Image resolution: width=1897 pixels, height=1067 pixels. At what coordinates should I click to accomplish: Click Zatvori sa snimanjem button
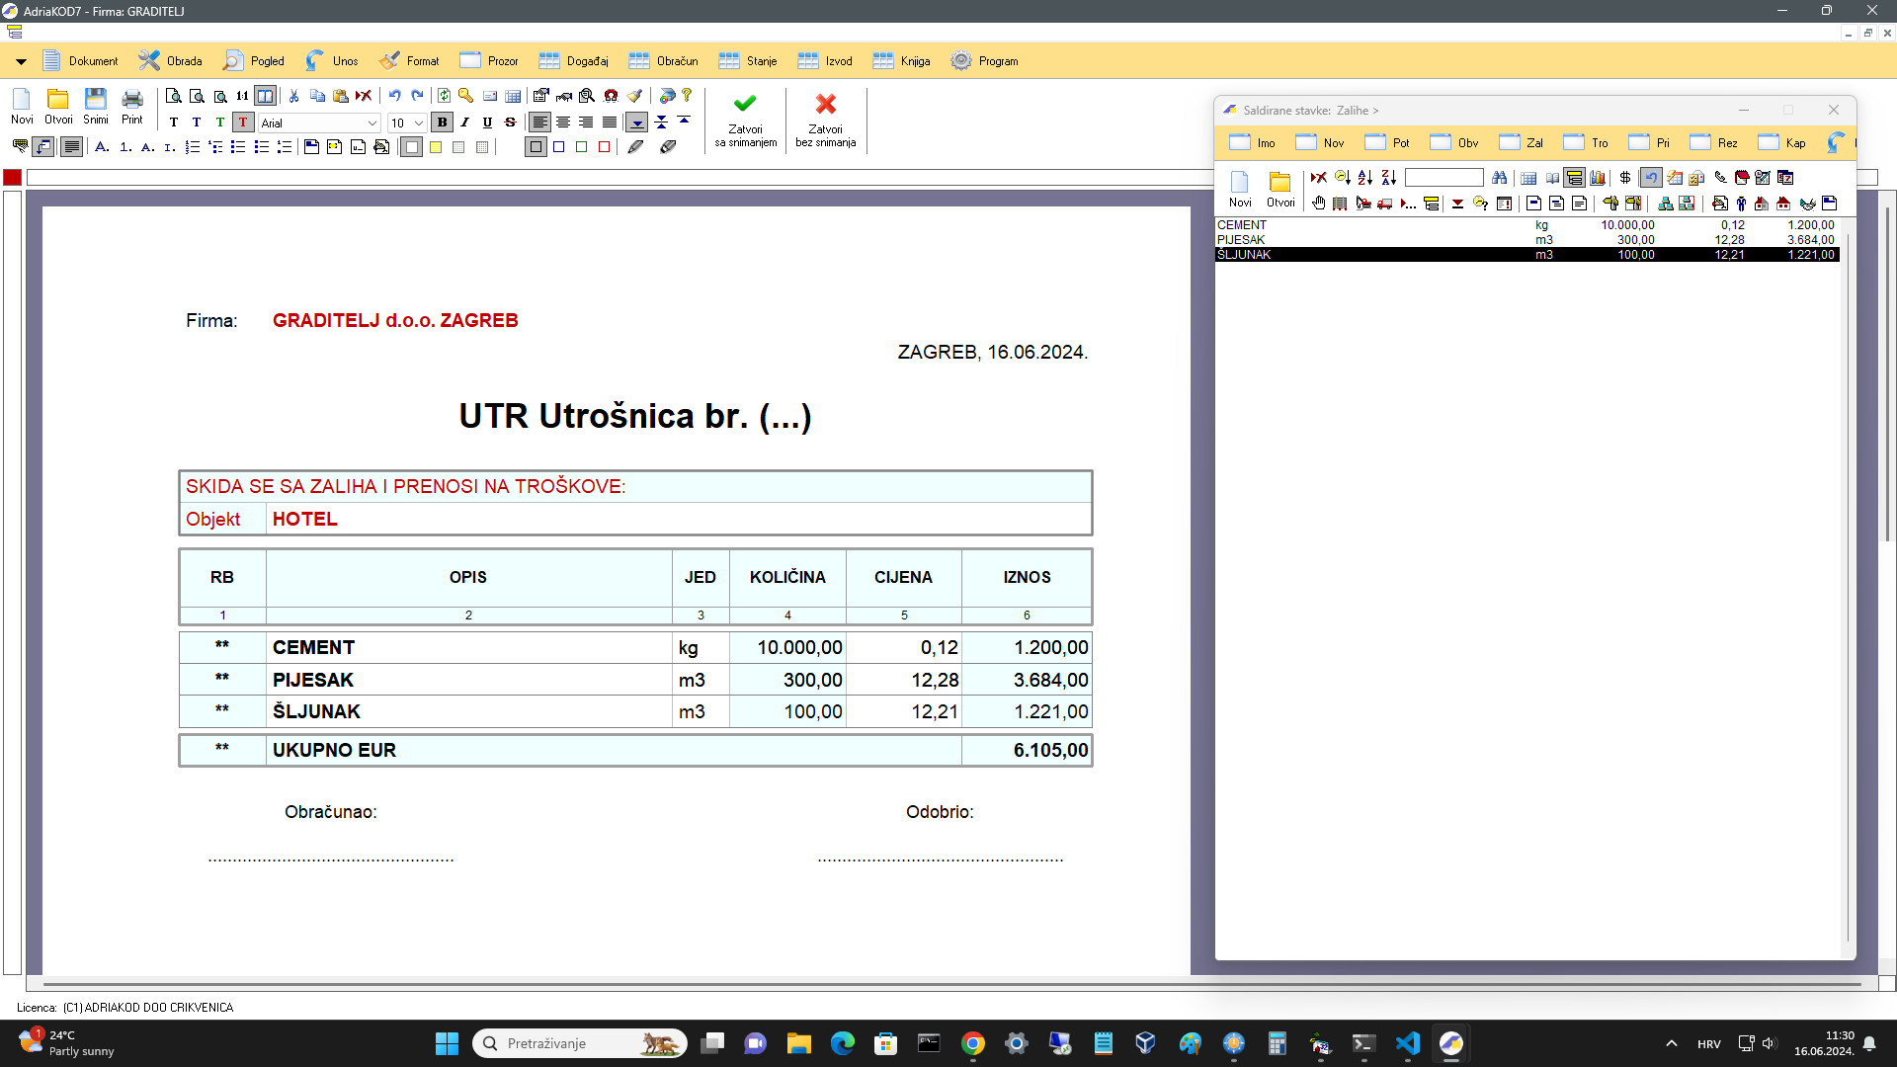click(x=746, y=121)
